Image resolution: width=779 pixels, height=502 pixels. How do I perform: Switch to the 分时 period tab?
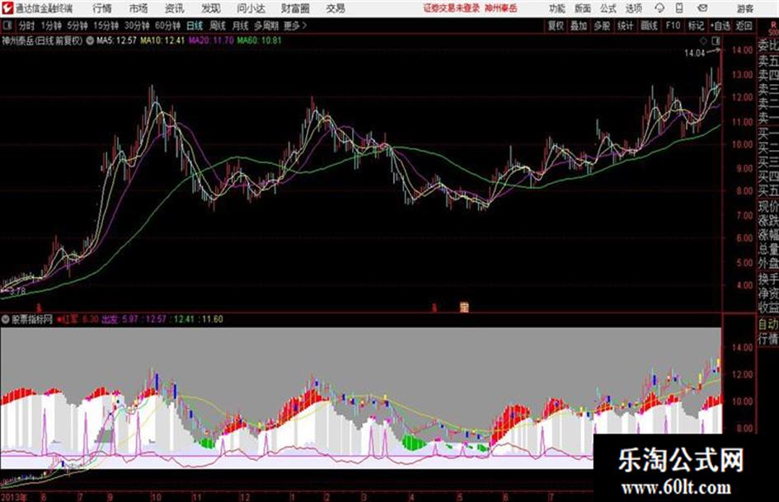coord(27,26)
